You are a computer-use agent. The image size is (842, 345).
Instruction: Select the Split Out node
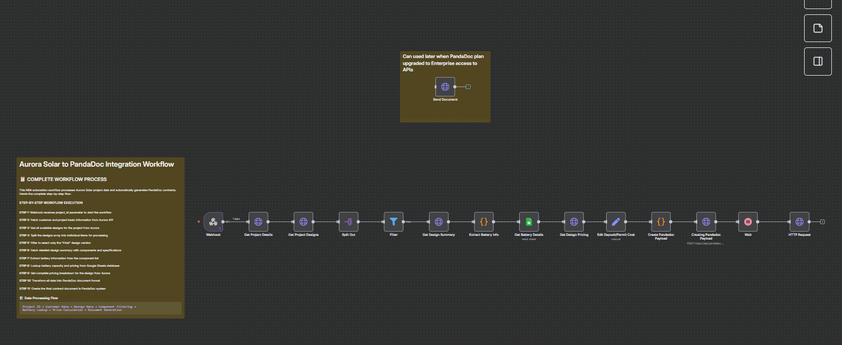pyautogui.click(x=348, y=221)
